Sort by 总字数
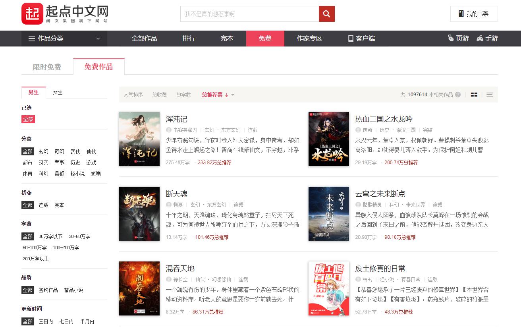 click(x=183, y=95)
